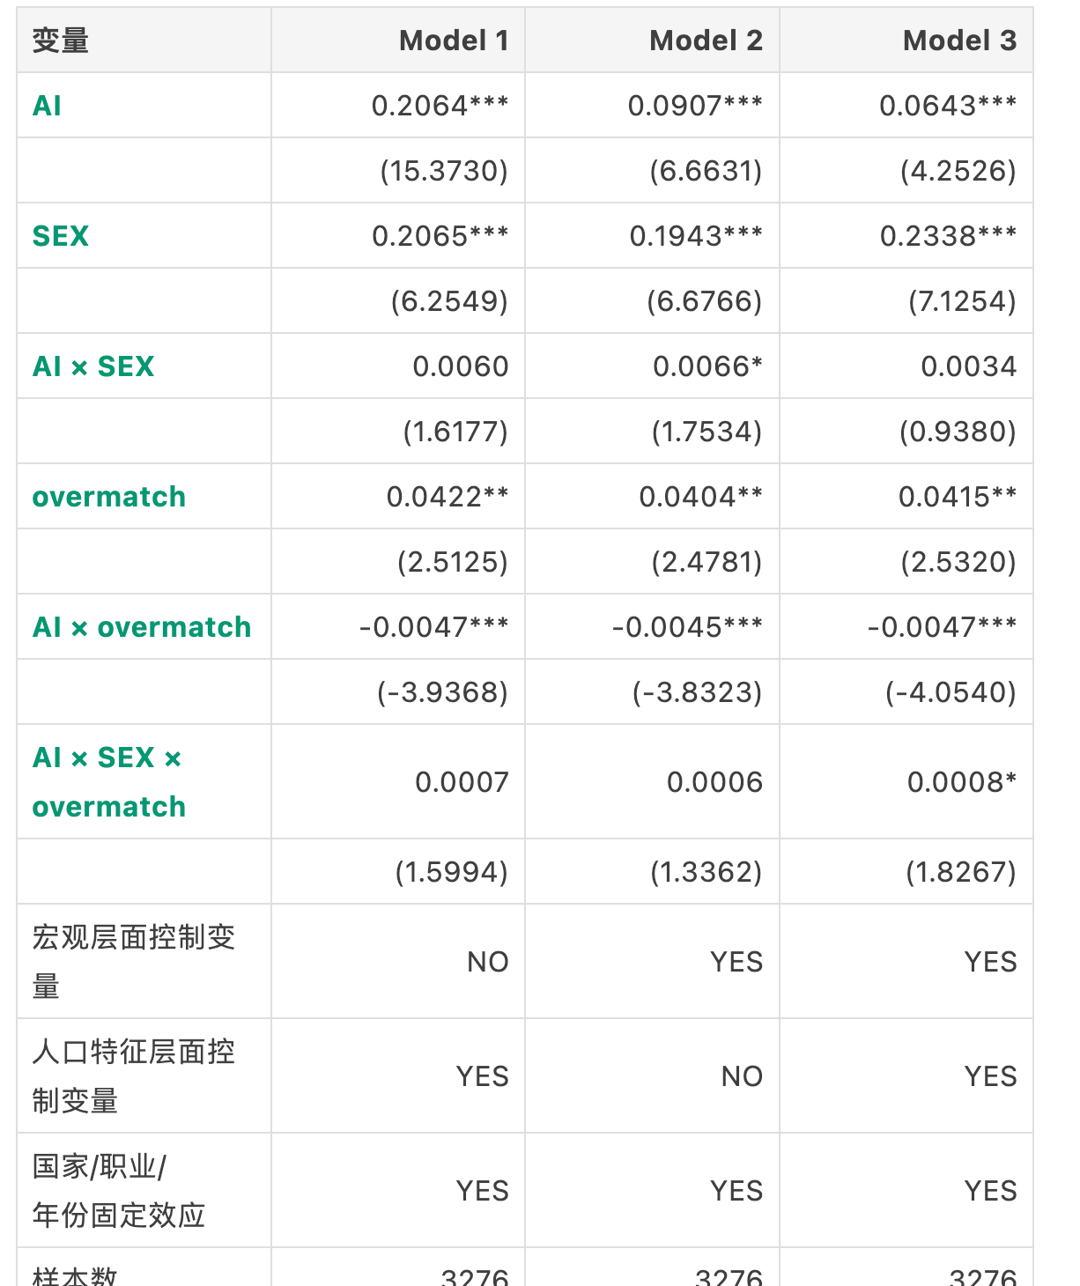The height and width of the screenshot is (1286, 1080).
Task: Click AI × SEX × overmatch label
Action: [x=109, y=782]
